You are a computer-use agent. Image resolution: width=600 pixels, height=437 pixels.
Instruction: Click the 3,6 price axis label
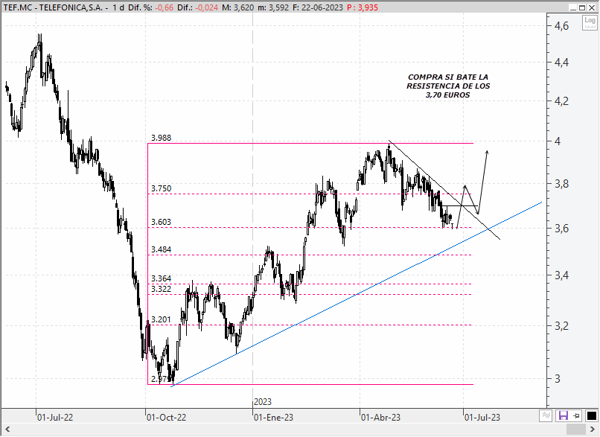pos(562,229)
